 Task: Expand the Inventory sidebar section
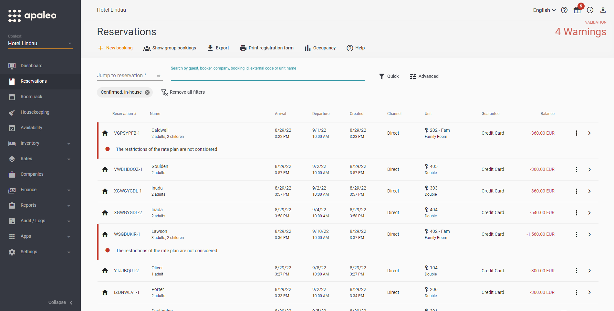pyautogui.click(x=30, y=143)
